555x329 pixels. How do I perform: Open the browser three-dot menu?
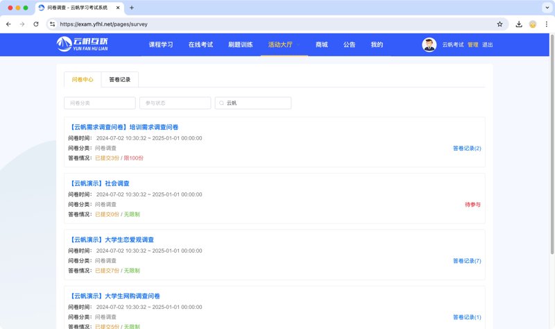546,24
